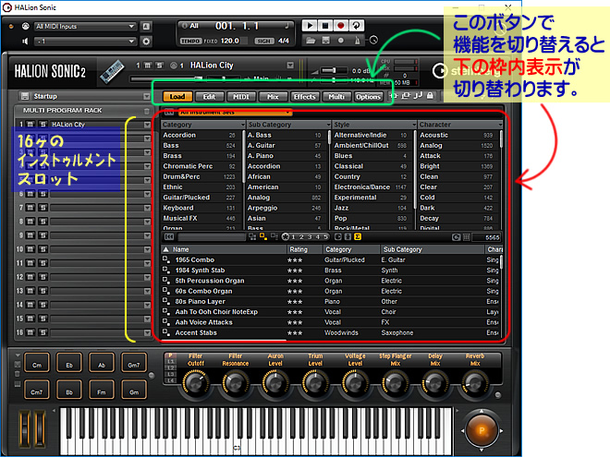Select the 80s Piano Layer preset row

click(331, 301)
